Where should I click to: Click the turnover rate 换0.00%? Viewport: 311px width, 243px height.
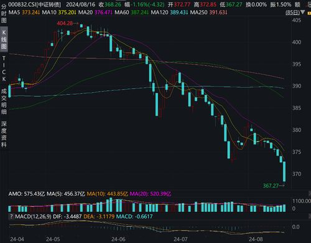coord(256,4)
